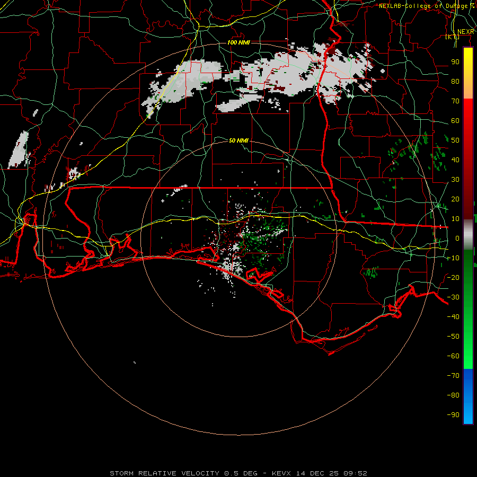Click "STORM RELATIVE VELOCITY" in the caption
Viewport: 477px width, 477px height.
[164, 473]
